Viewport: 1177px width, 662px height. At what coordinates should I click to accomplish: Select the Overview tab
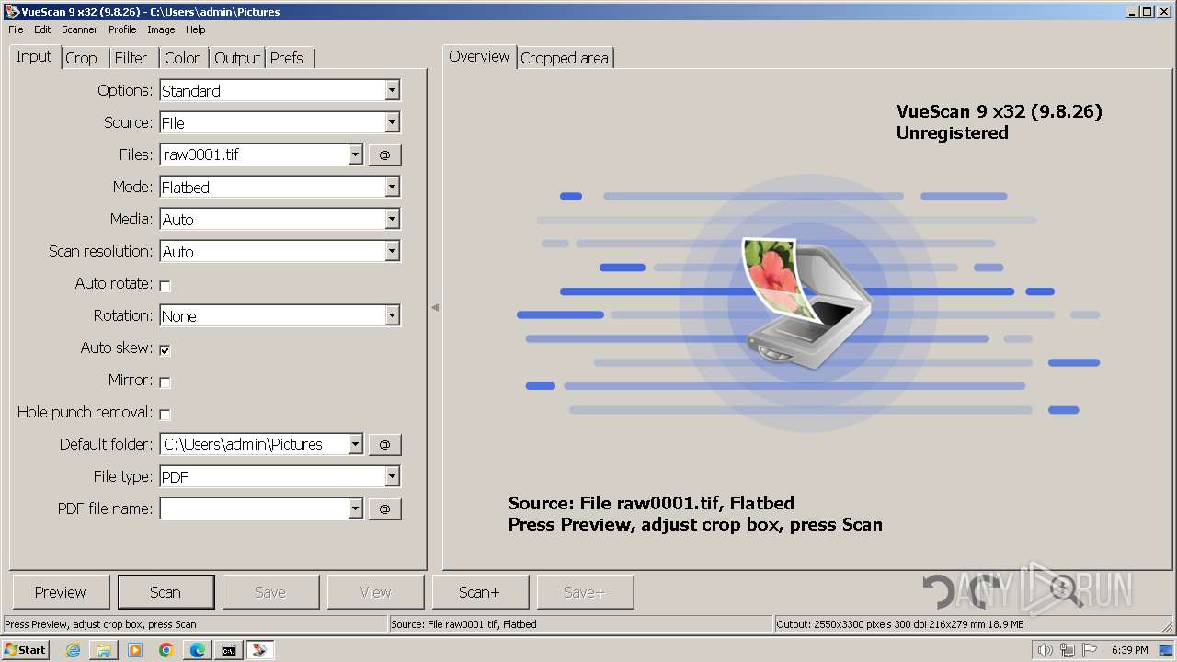tap(479, 56)
